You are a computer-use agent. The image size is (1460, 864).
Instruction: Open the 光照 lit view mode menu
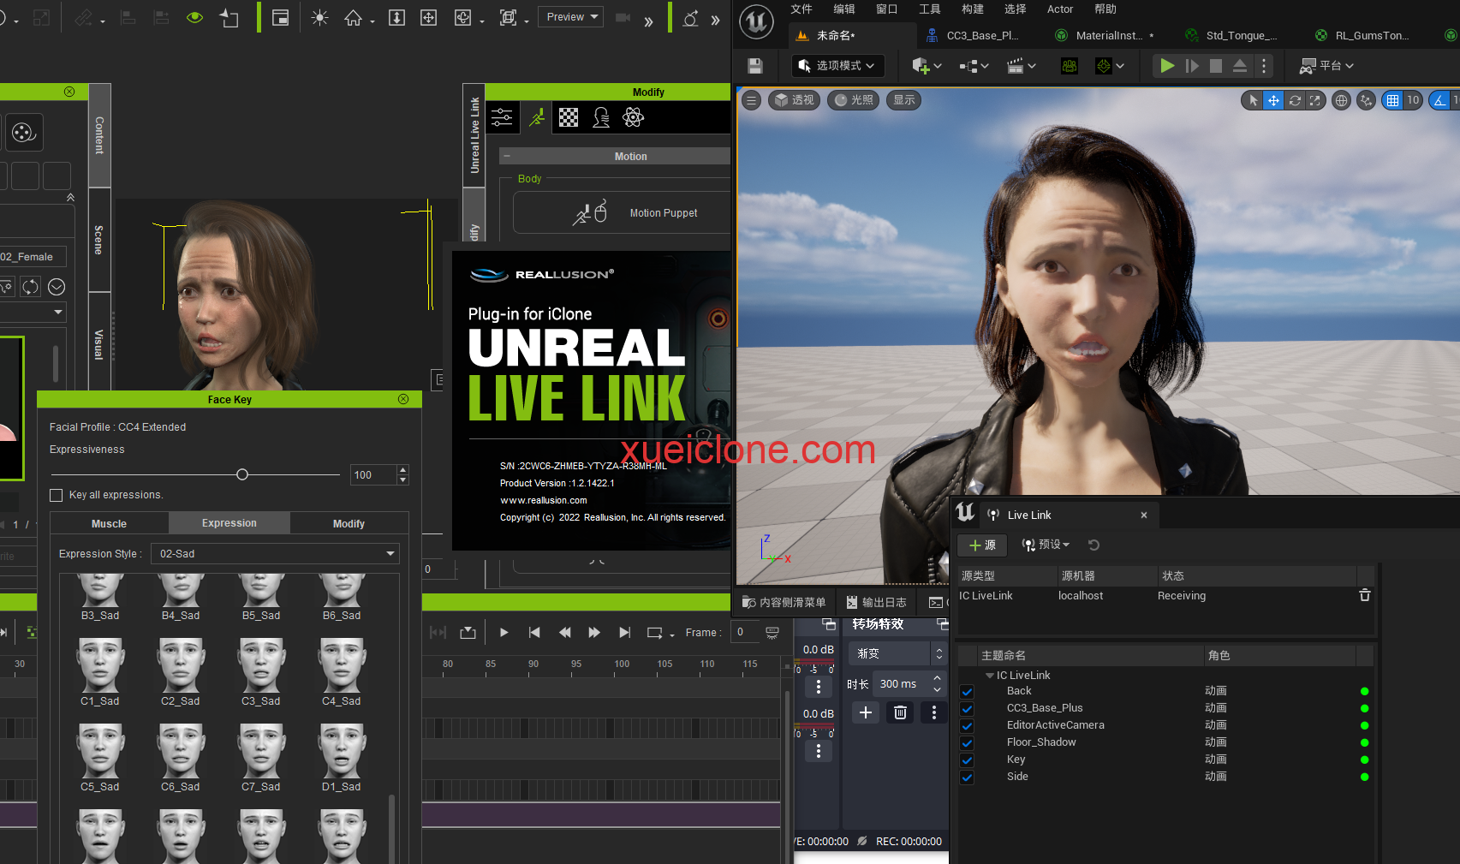click(x=854, y=100)
